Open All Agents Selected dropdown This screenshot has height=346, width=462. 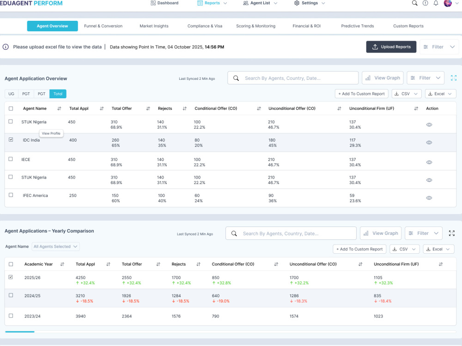click(x=55, y=246)
